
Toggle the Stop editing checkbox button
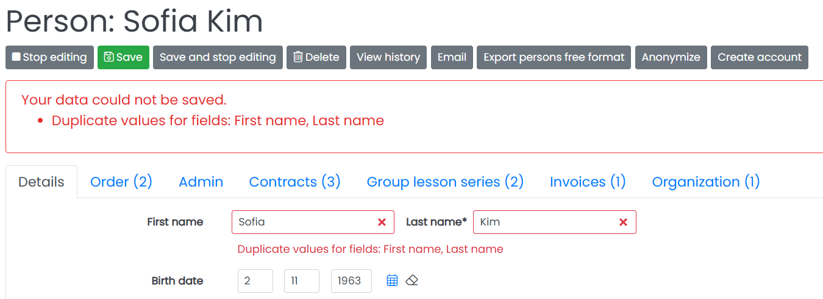[50, 57]
